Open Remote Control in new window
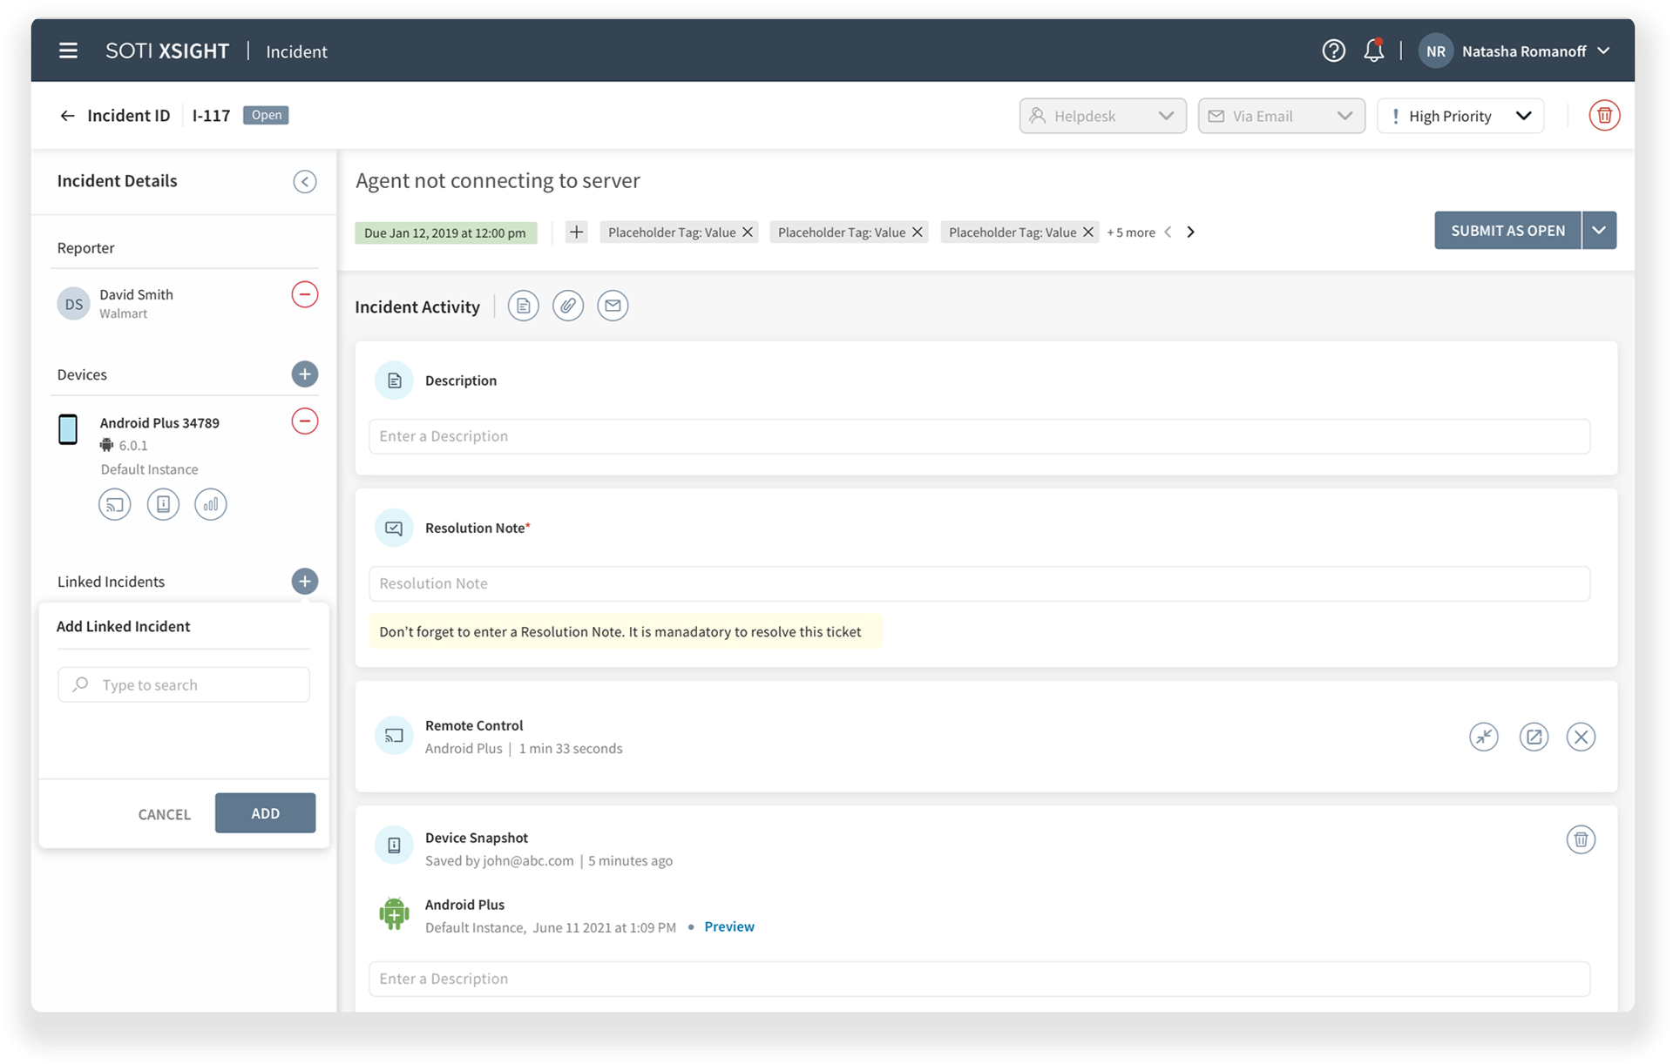Screen dimensions: 1673x1064 pos(1534,737)
